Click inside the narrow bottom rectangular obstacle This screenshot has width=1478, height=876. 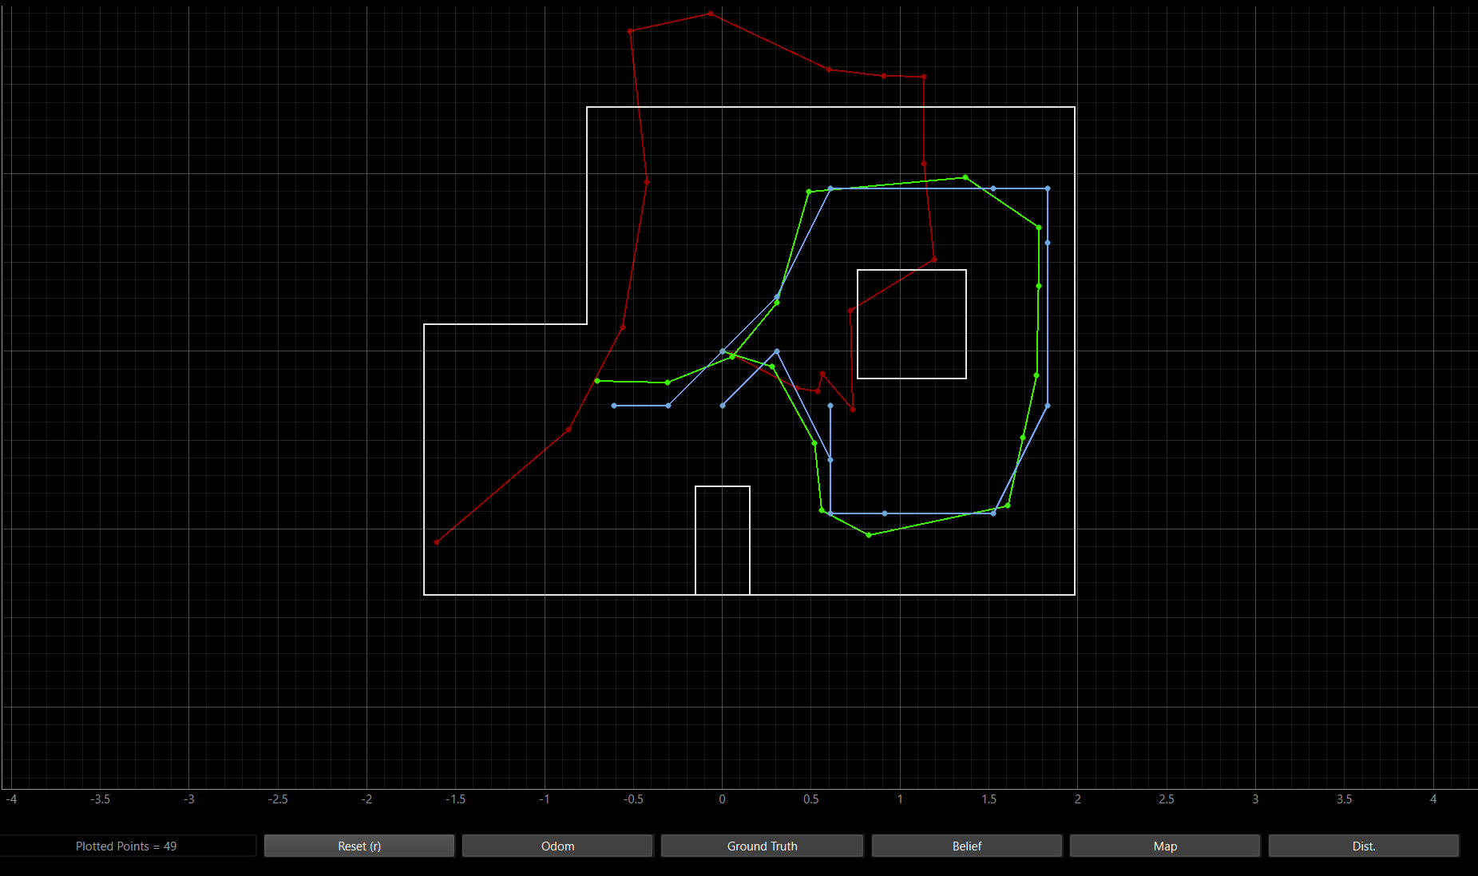click(x=723, y=541)
